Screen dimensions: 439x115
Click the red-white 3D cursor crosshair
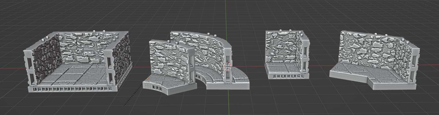point(227,66)
